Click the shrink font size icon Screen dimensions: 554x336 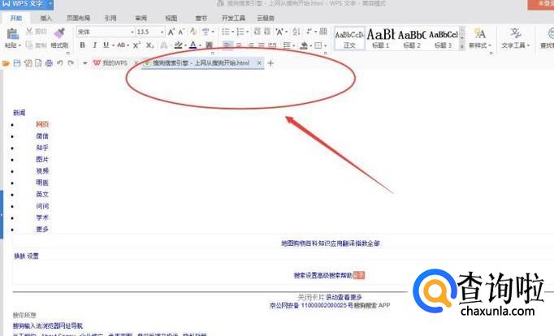pyautogui.click(x=181, y=32)
